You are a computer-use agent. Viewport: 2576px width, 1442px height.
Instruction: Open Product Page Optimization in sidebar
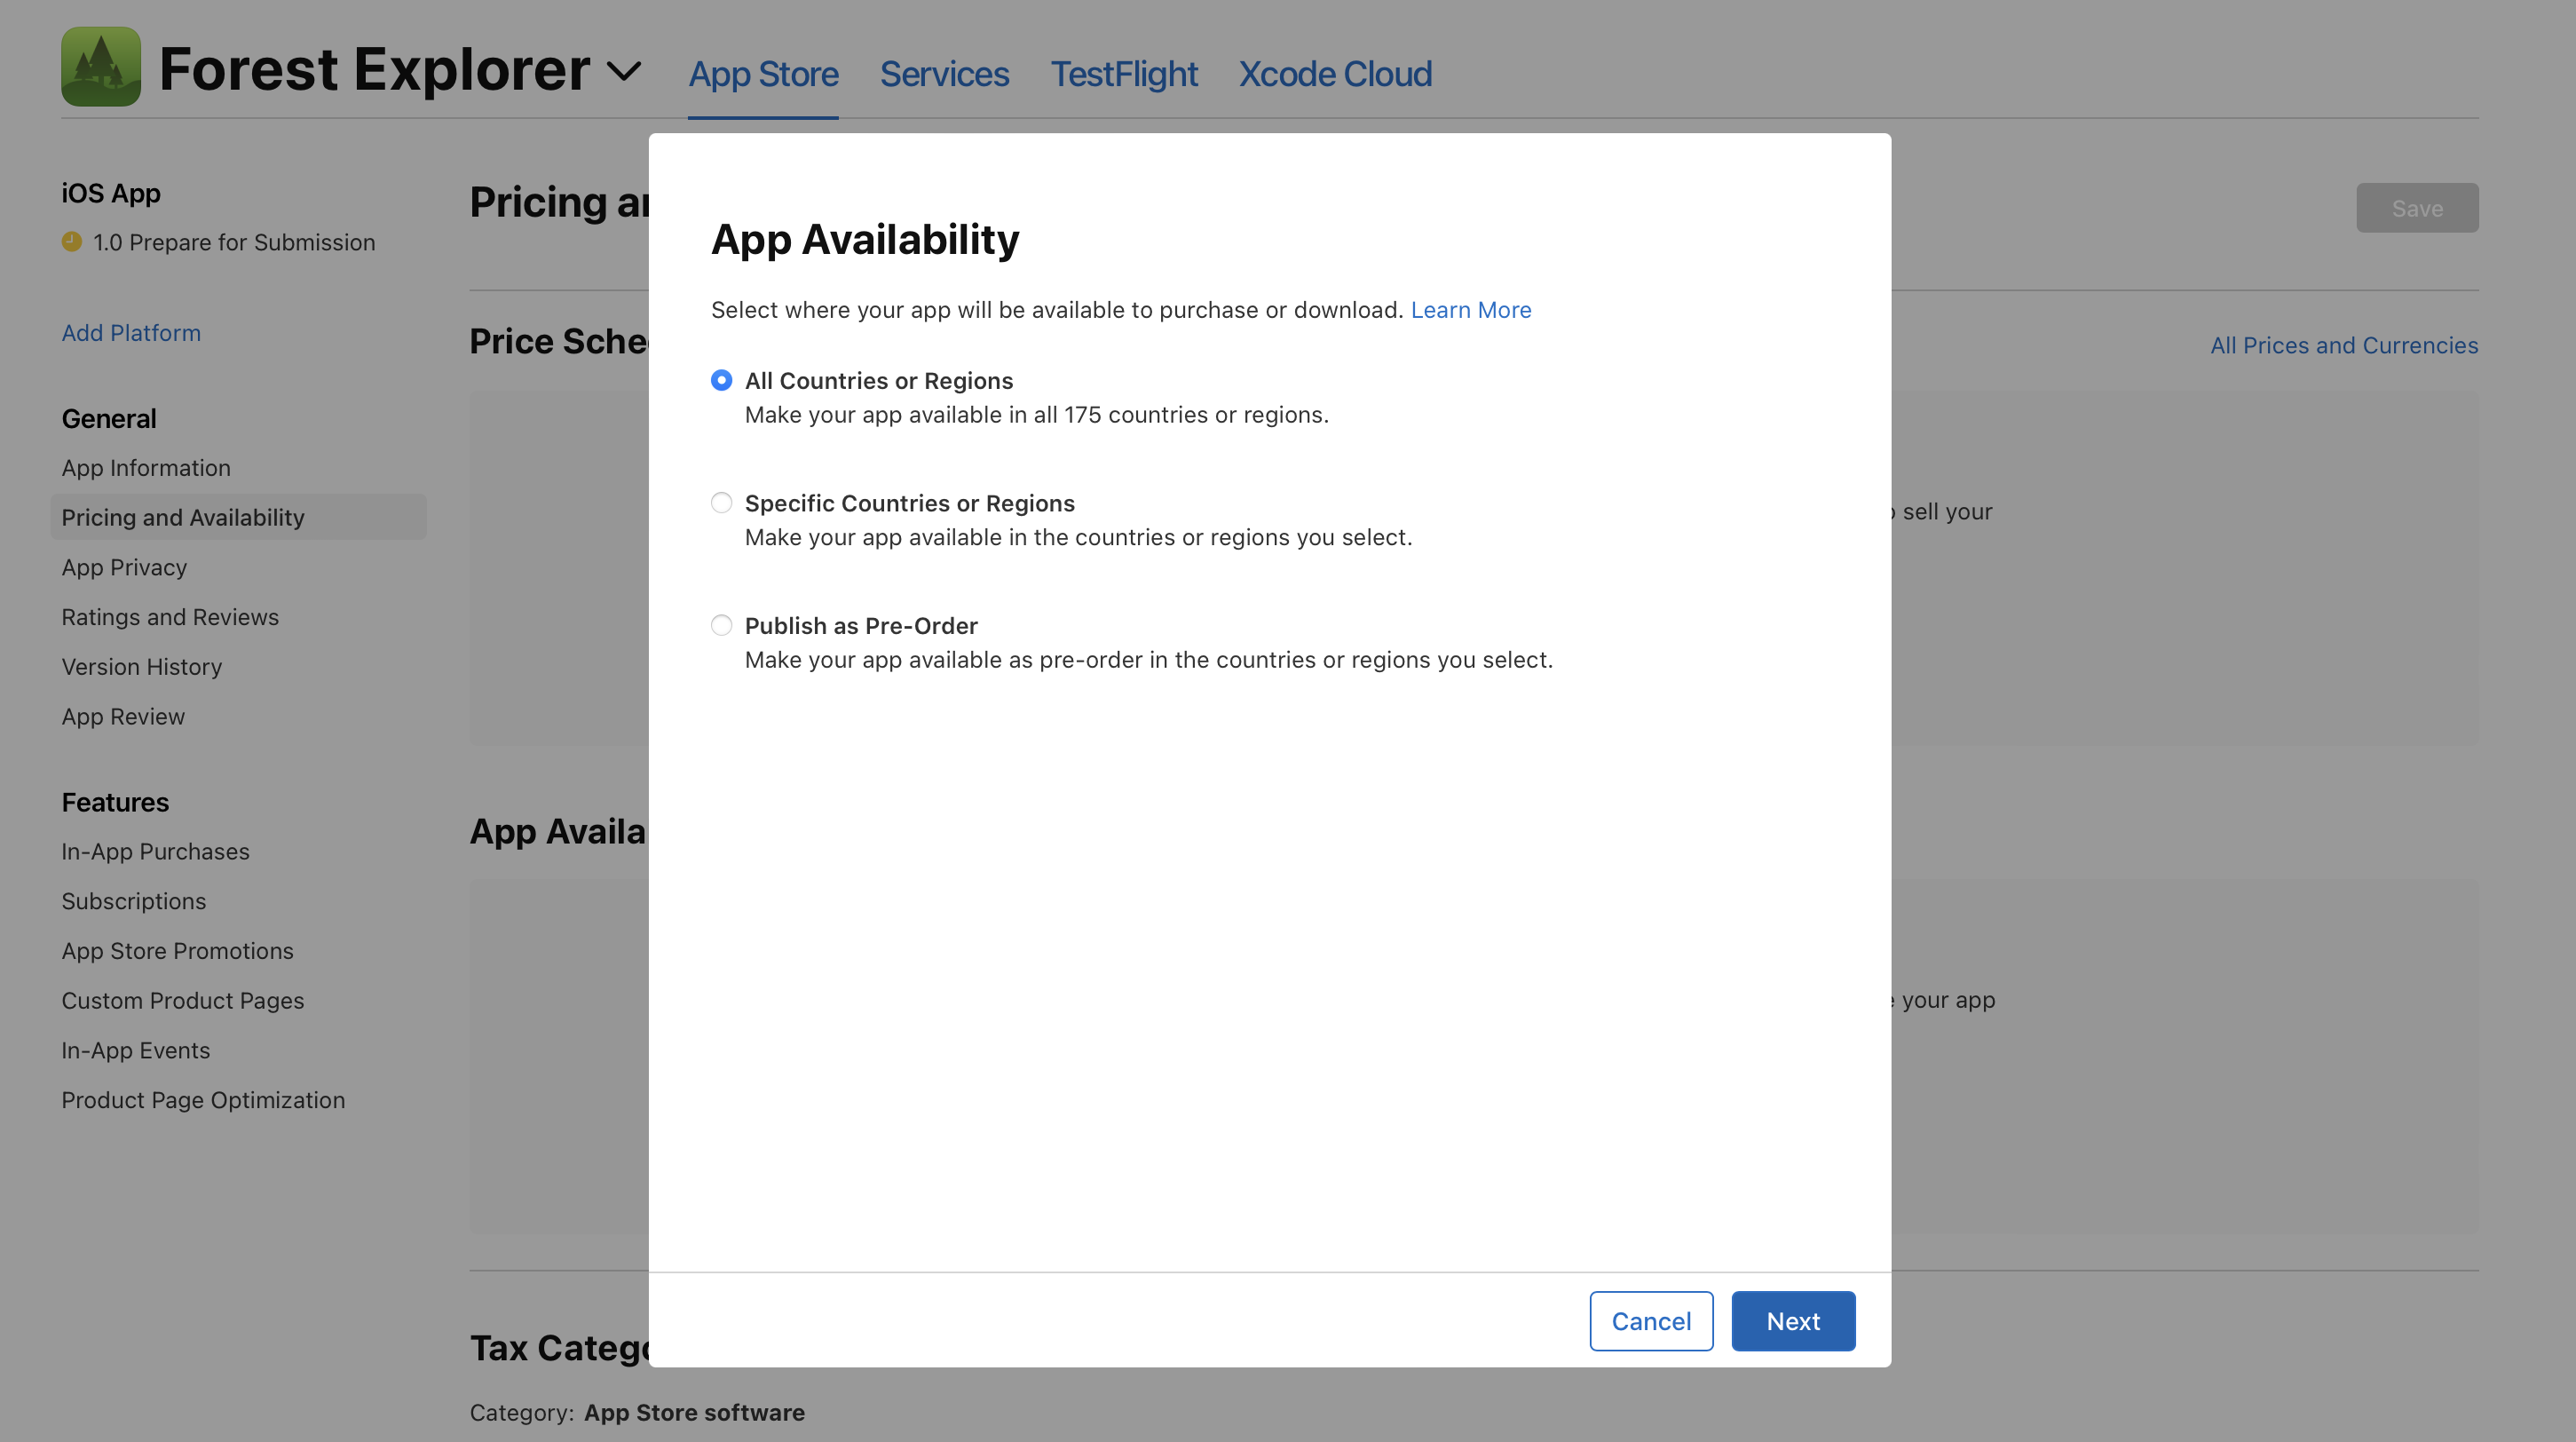[203, 1100]
